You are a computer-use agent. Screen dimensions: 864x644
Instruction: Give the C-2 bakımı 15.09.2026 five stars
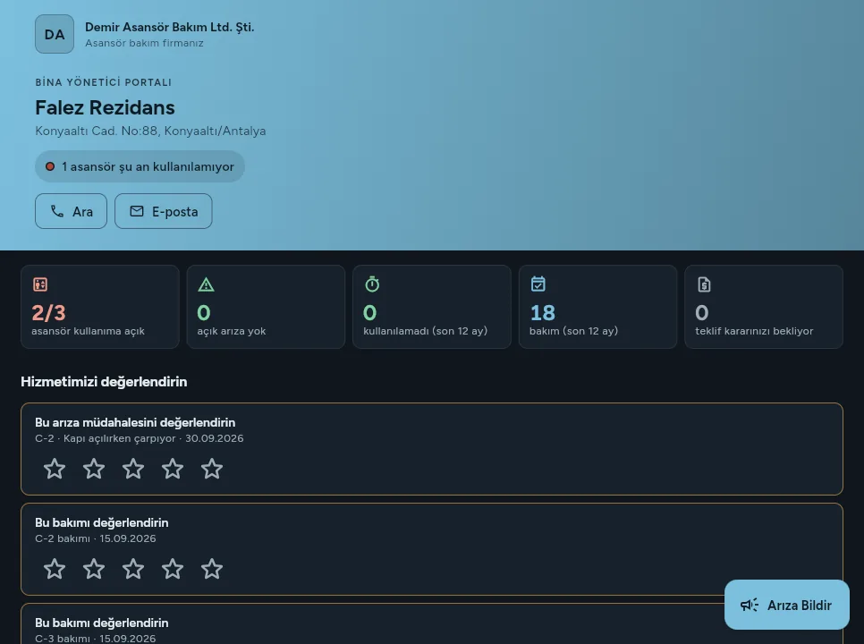[212, 569]
